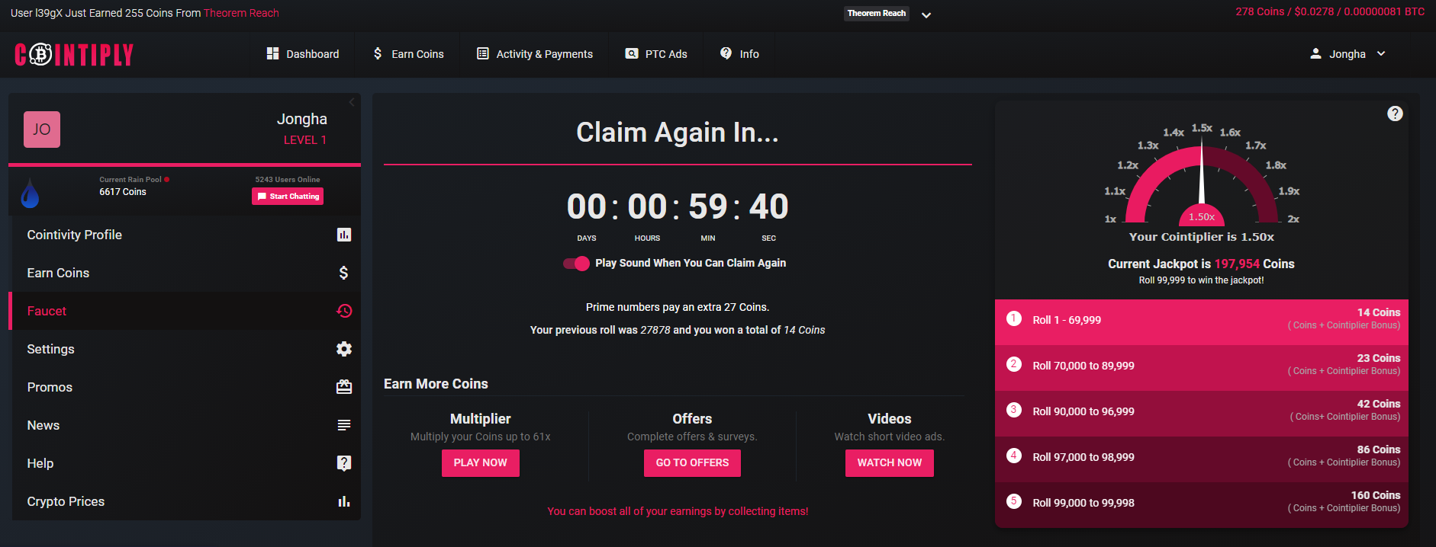Screen dimensions: 1436x547
Task: Click the user account icon beside Jongha
Action: [x=1315, y=53]
